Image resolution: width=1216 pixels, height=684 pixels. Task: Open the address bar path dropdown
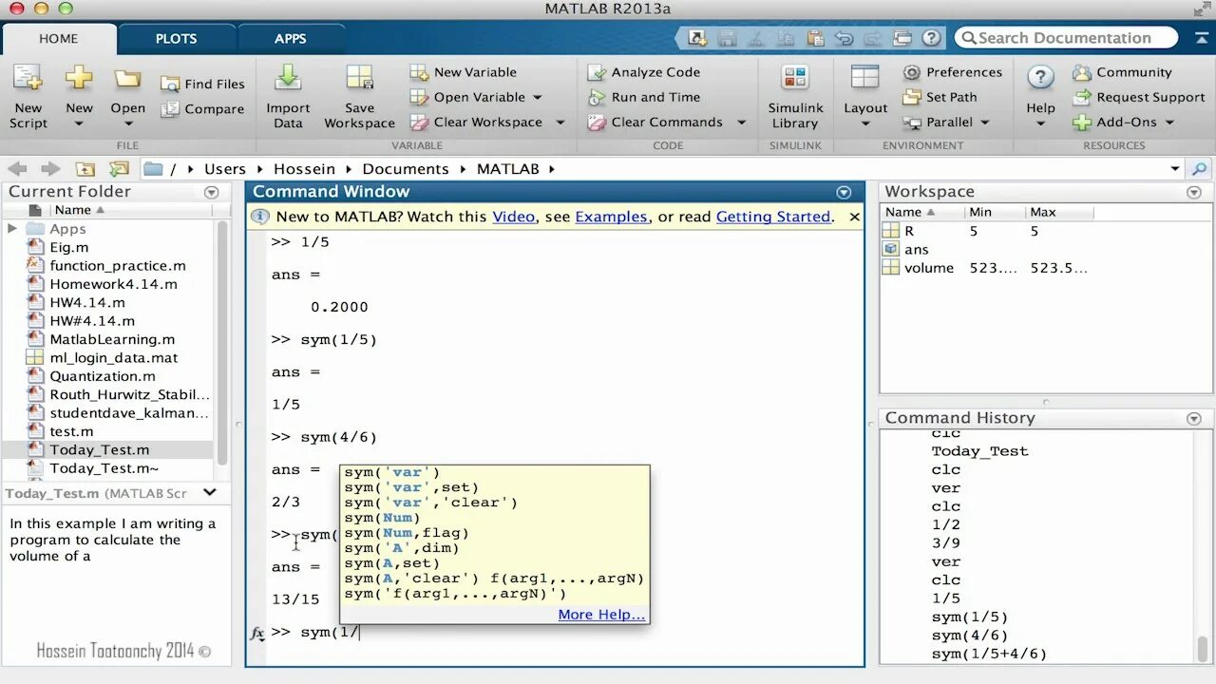1175,169
